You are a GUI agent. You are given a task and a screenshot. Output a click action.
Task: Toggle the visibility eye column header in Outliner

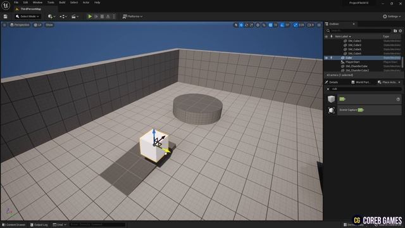click(x=327, y=37)
